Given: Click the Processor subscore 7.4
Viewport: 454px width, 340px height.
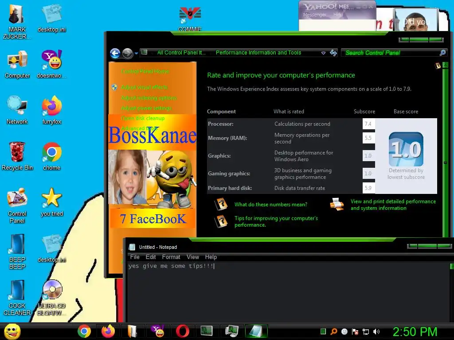Looking at the screenshot, I should click(368, 124).
